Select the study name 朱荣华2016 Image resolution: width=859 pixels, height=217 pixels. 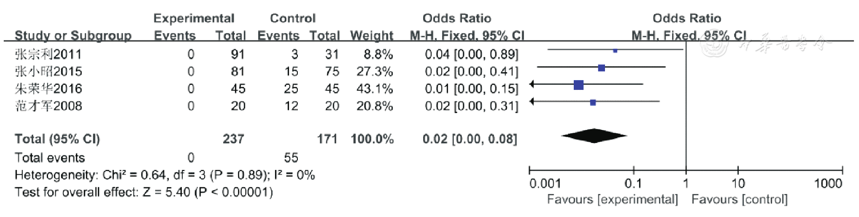[x=48, y=88]
